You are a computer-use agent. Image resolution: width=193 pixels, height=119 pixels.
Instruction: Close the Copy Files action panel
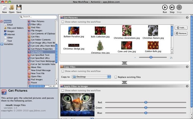point(187,67)
